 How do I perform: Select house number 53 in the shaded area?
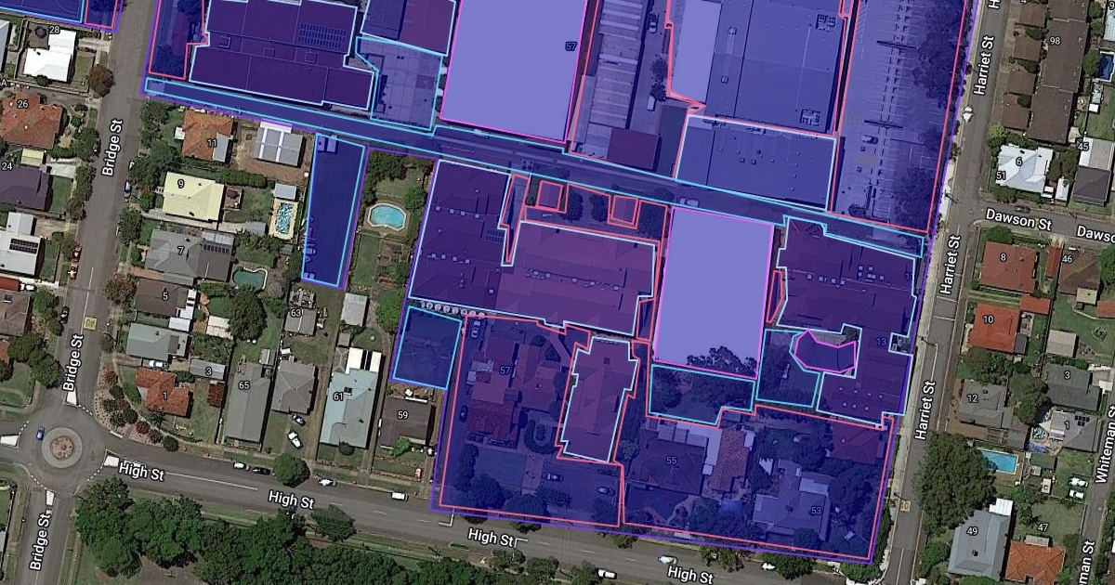(x=816, y=511)
